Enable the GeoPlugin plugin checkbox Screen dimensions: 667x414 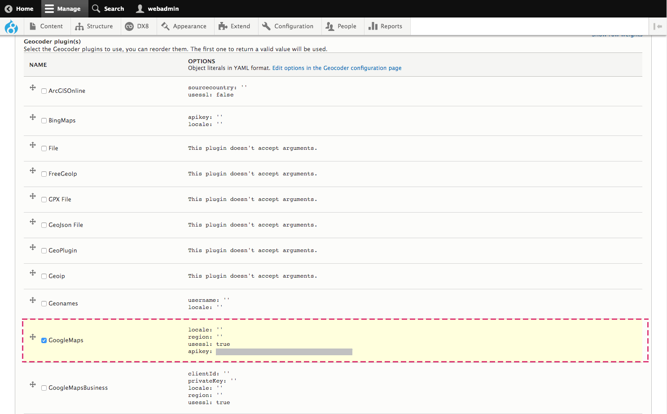pyautogui.click(x=44, y=251)
